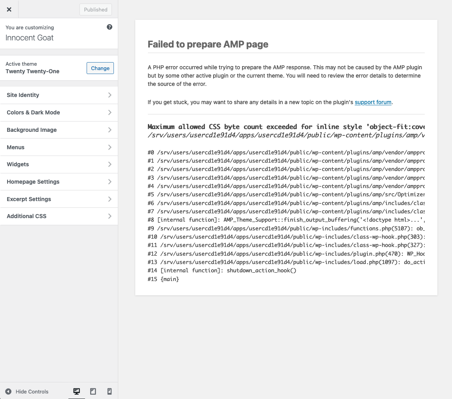This screenshot has width=452, height=399.
Task: Expand the Colors & Dark Mode panel
Action: click(59, 112)
